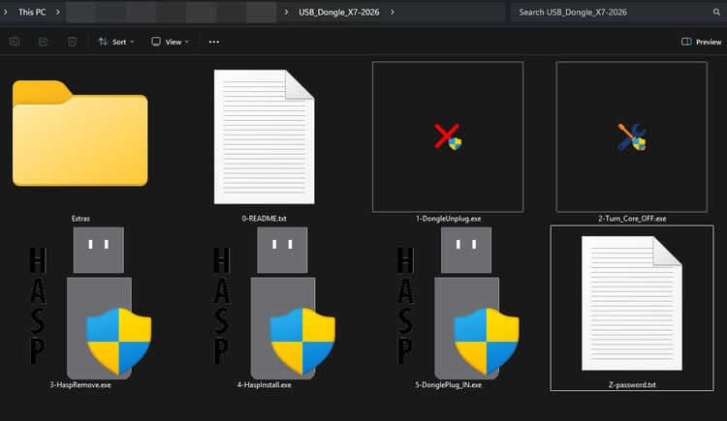The image size is (727, 421).
Task: Select the 0-README.txt document icon
Action: [264, 136]
